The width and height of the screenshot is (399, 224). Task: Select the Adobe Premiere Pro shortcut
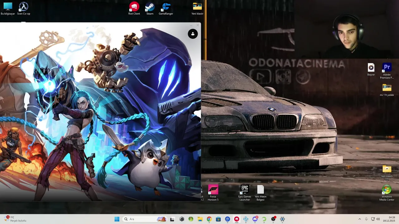pyautogui.click(x=387, y=71)
